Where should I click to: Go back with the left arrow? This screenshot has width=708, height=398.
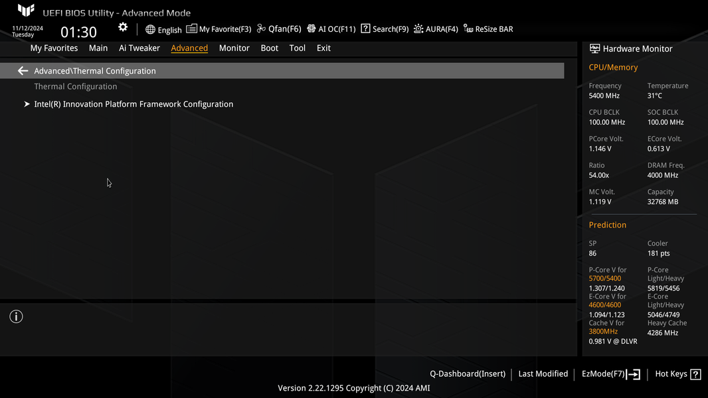point(23,71)
